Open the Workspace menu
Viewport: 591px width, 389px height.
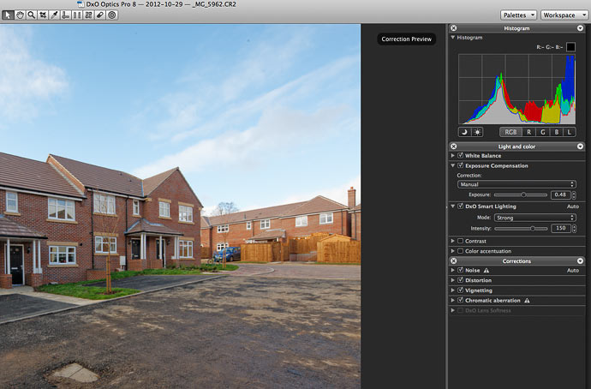pos(564,15)
